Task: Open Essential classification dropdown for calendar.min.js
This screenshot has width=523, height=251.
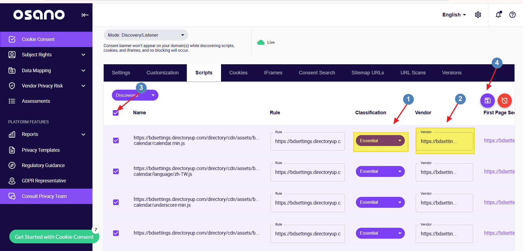Action: click(x=380, y=141)
